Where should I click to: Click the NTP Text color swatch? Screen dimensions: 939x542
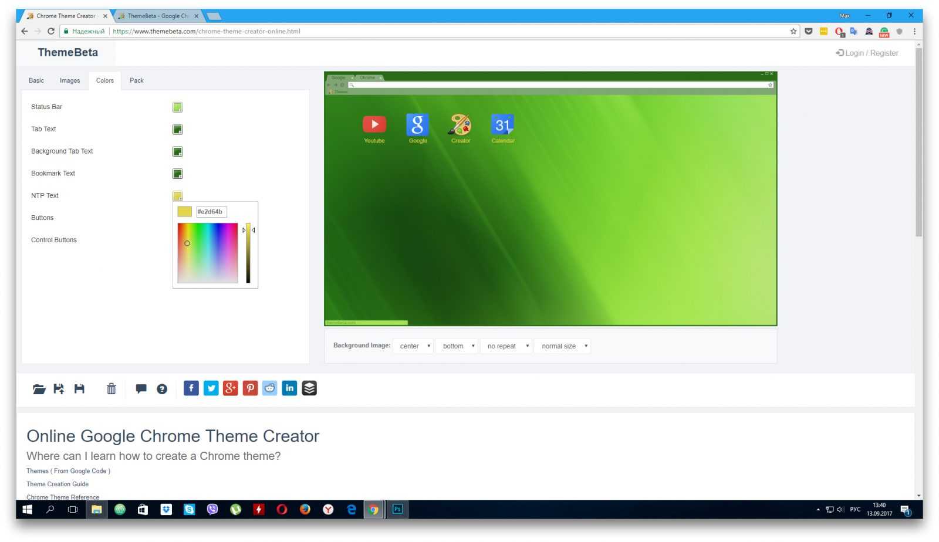[177, 196]
